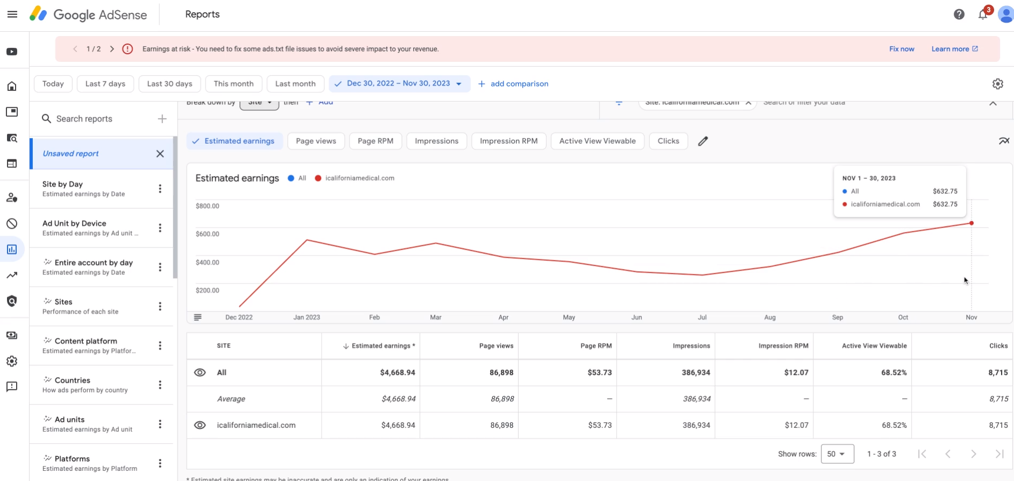
Task: Go to previous alert in banner
Action: [75, 49]
